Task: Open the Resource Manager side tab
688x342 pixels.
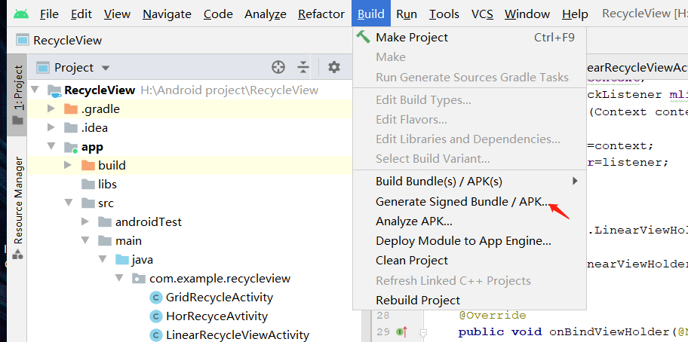Action: pos(18,200)
